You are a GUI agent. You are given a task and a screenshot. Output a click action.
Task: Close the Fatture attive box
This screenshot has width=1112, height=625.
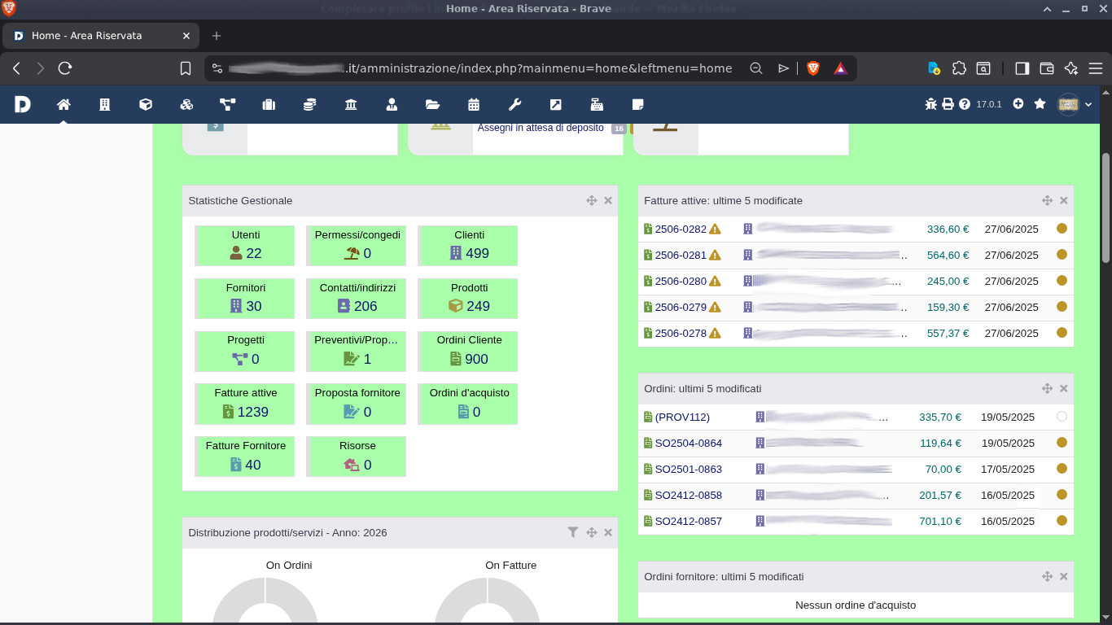pyautogui.click(x=1064, y=200)
